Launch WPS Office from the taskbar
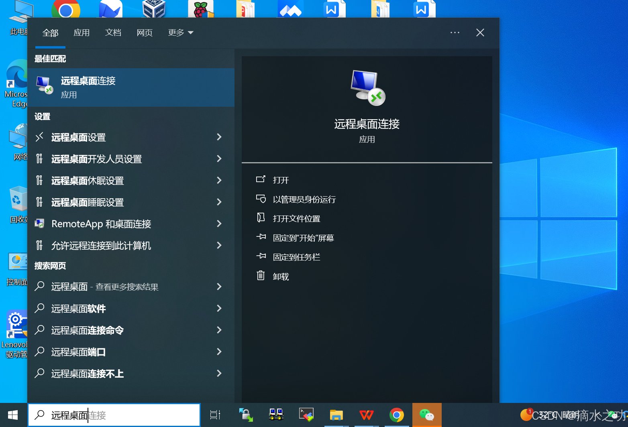The height and width of the screenshot is (427, 628). pos(366,415)
